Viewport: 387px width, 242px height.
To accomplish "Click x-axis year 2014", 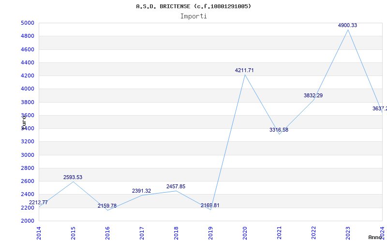I will tap(39, 233).
